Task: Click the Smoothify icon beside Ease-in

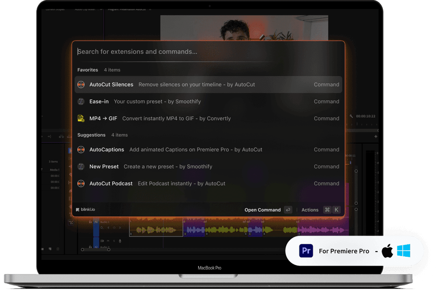Action: [81, 102]
